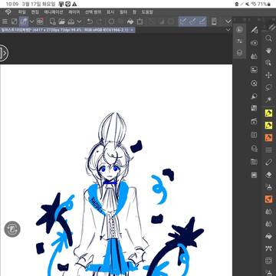Image resolution: width=276 pixels, height=276 pixels.
Task: Open the Sub Tool pen palette icon
Action: pyautogui.click(x=254, y=30)
